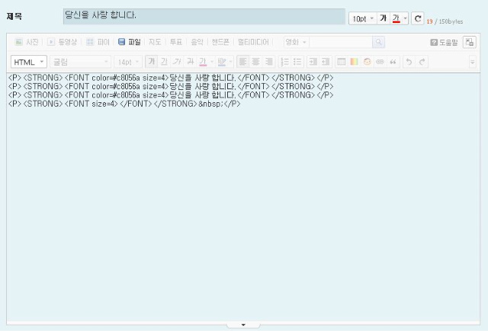Undo the last edit
488x331 pixels.
(409, 62)
